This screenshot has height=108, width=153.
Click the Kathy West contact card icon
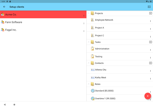93,77
